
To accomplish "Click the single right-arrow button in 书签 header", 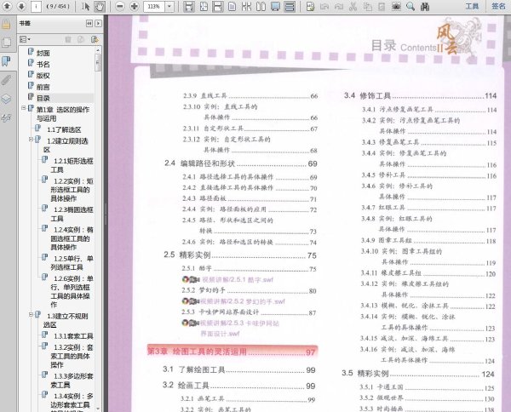I will point(98,23).
